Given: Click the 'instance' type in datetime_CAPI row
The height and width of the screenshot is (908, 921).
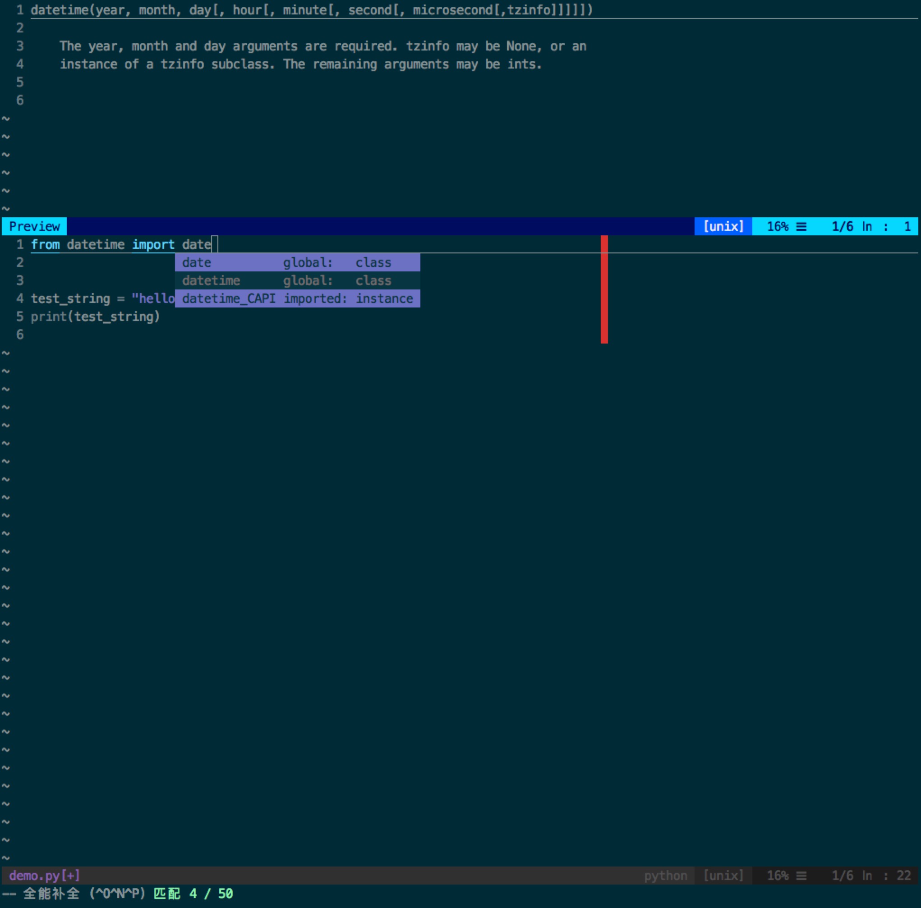Looking at the screenshot, I should [x=384, y=299].
